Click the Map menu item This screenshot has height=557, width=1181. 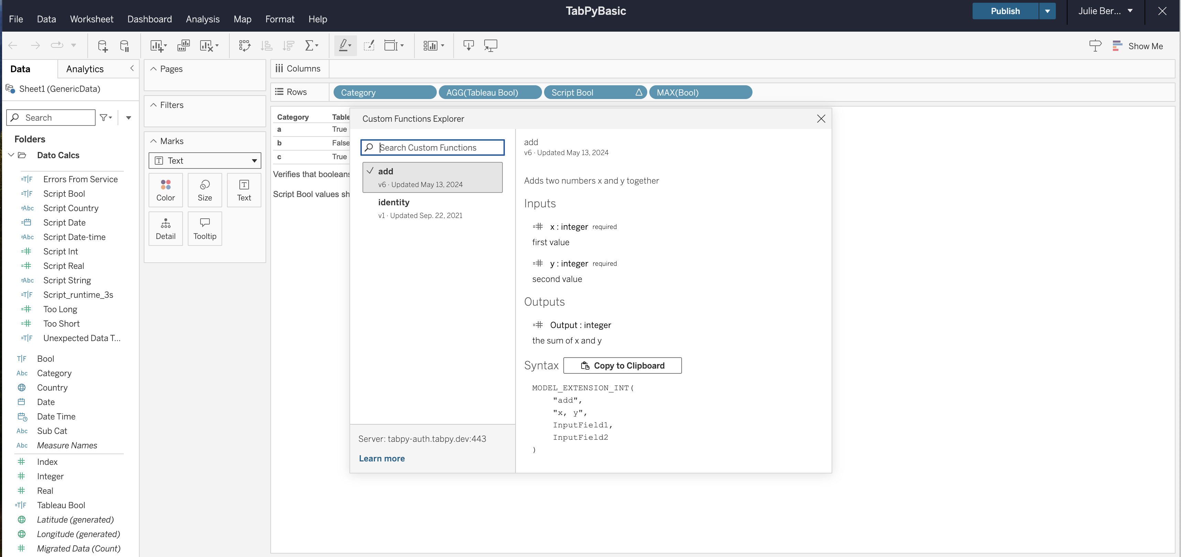tap(242, 19)
